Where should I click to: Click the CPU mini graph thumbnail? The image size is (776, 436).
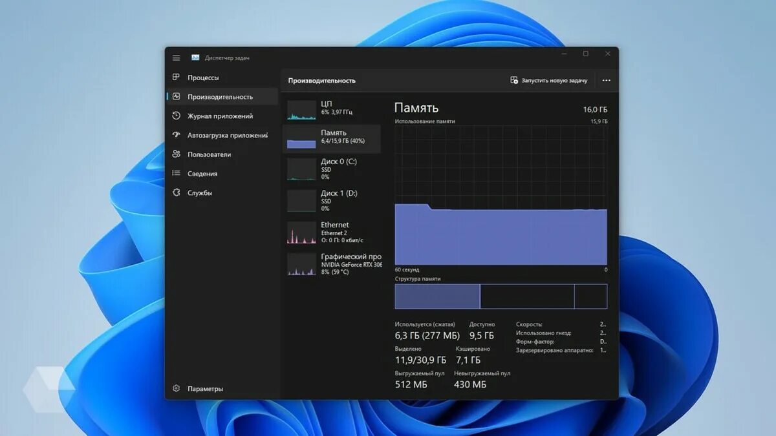(x=301, y=110)
